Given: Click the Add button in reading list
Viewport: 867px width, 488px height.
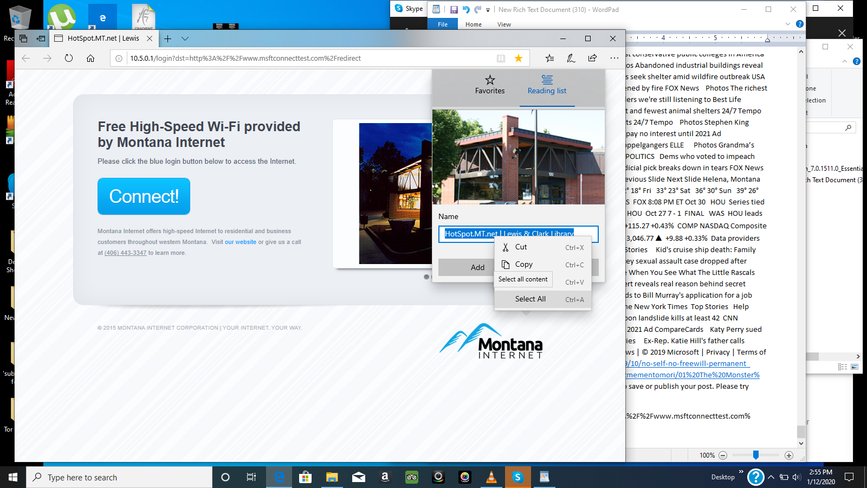Looking at the screenshot, I should coord(477,267).
